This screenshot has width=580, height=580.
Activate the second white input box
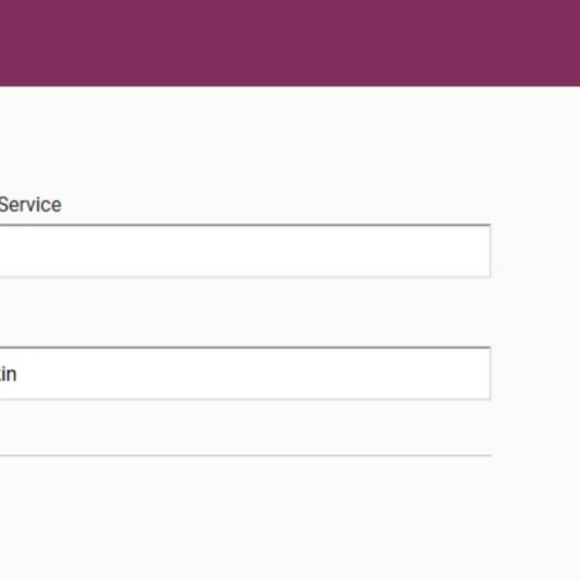point(245,374)
